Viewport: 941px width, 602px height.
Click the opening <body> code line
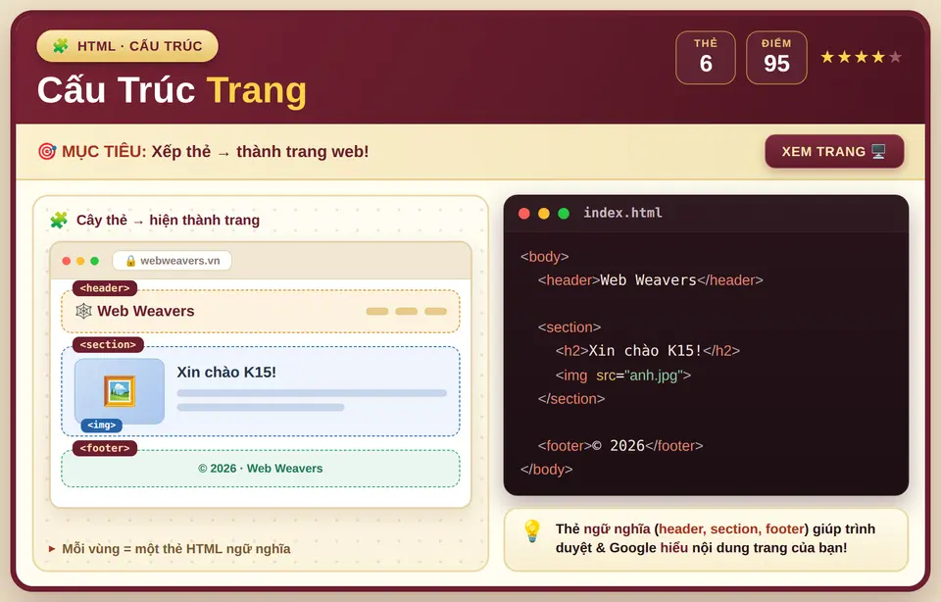(x=544, y=256)
